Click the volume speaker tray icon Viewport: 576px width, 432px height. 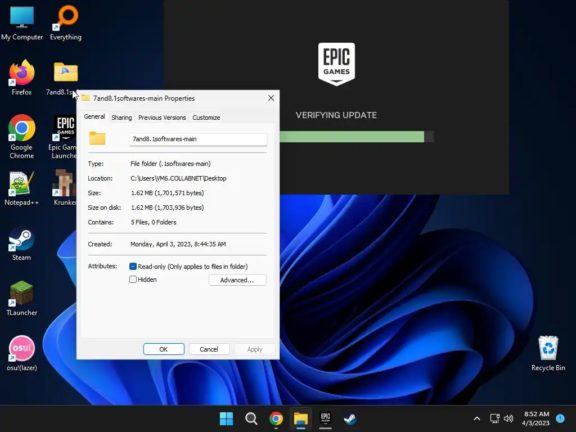click(508, 418)
